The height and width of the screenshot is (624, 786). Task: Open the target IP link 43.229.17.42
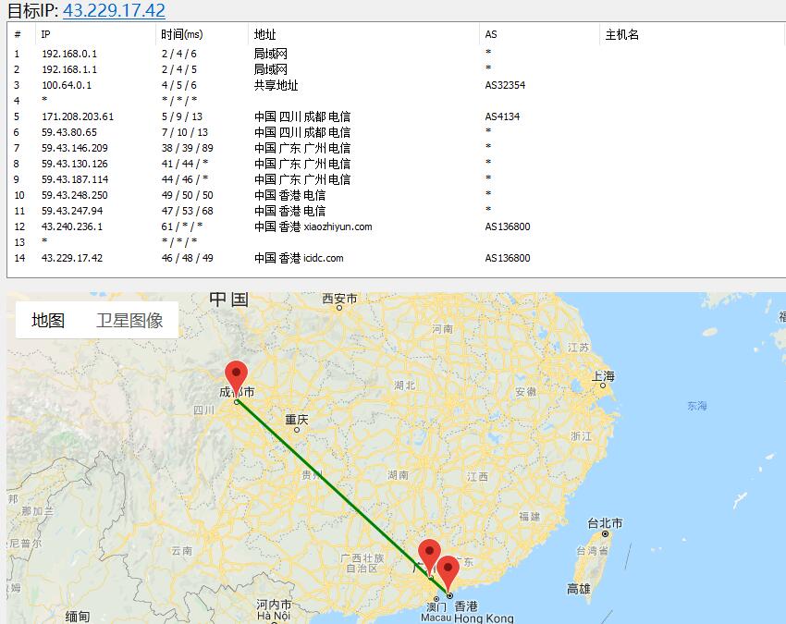click(x=114, y=10)
